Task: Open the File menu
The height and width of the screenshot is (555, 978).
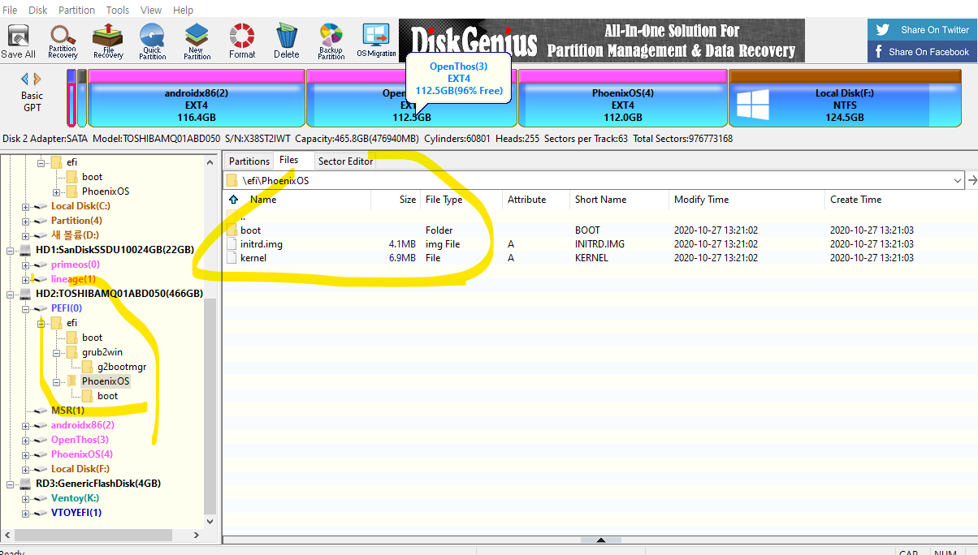Action: click(10, 10)
